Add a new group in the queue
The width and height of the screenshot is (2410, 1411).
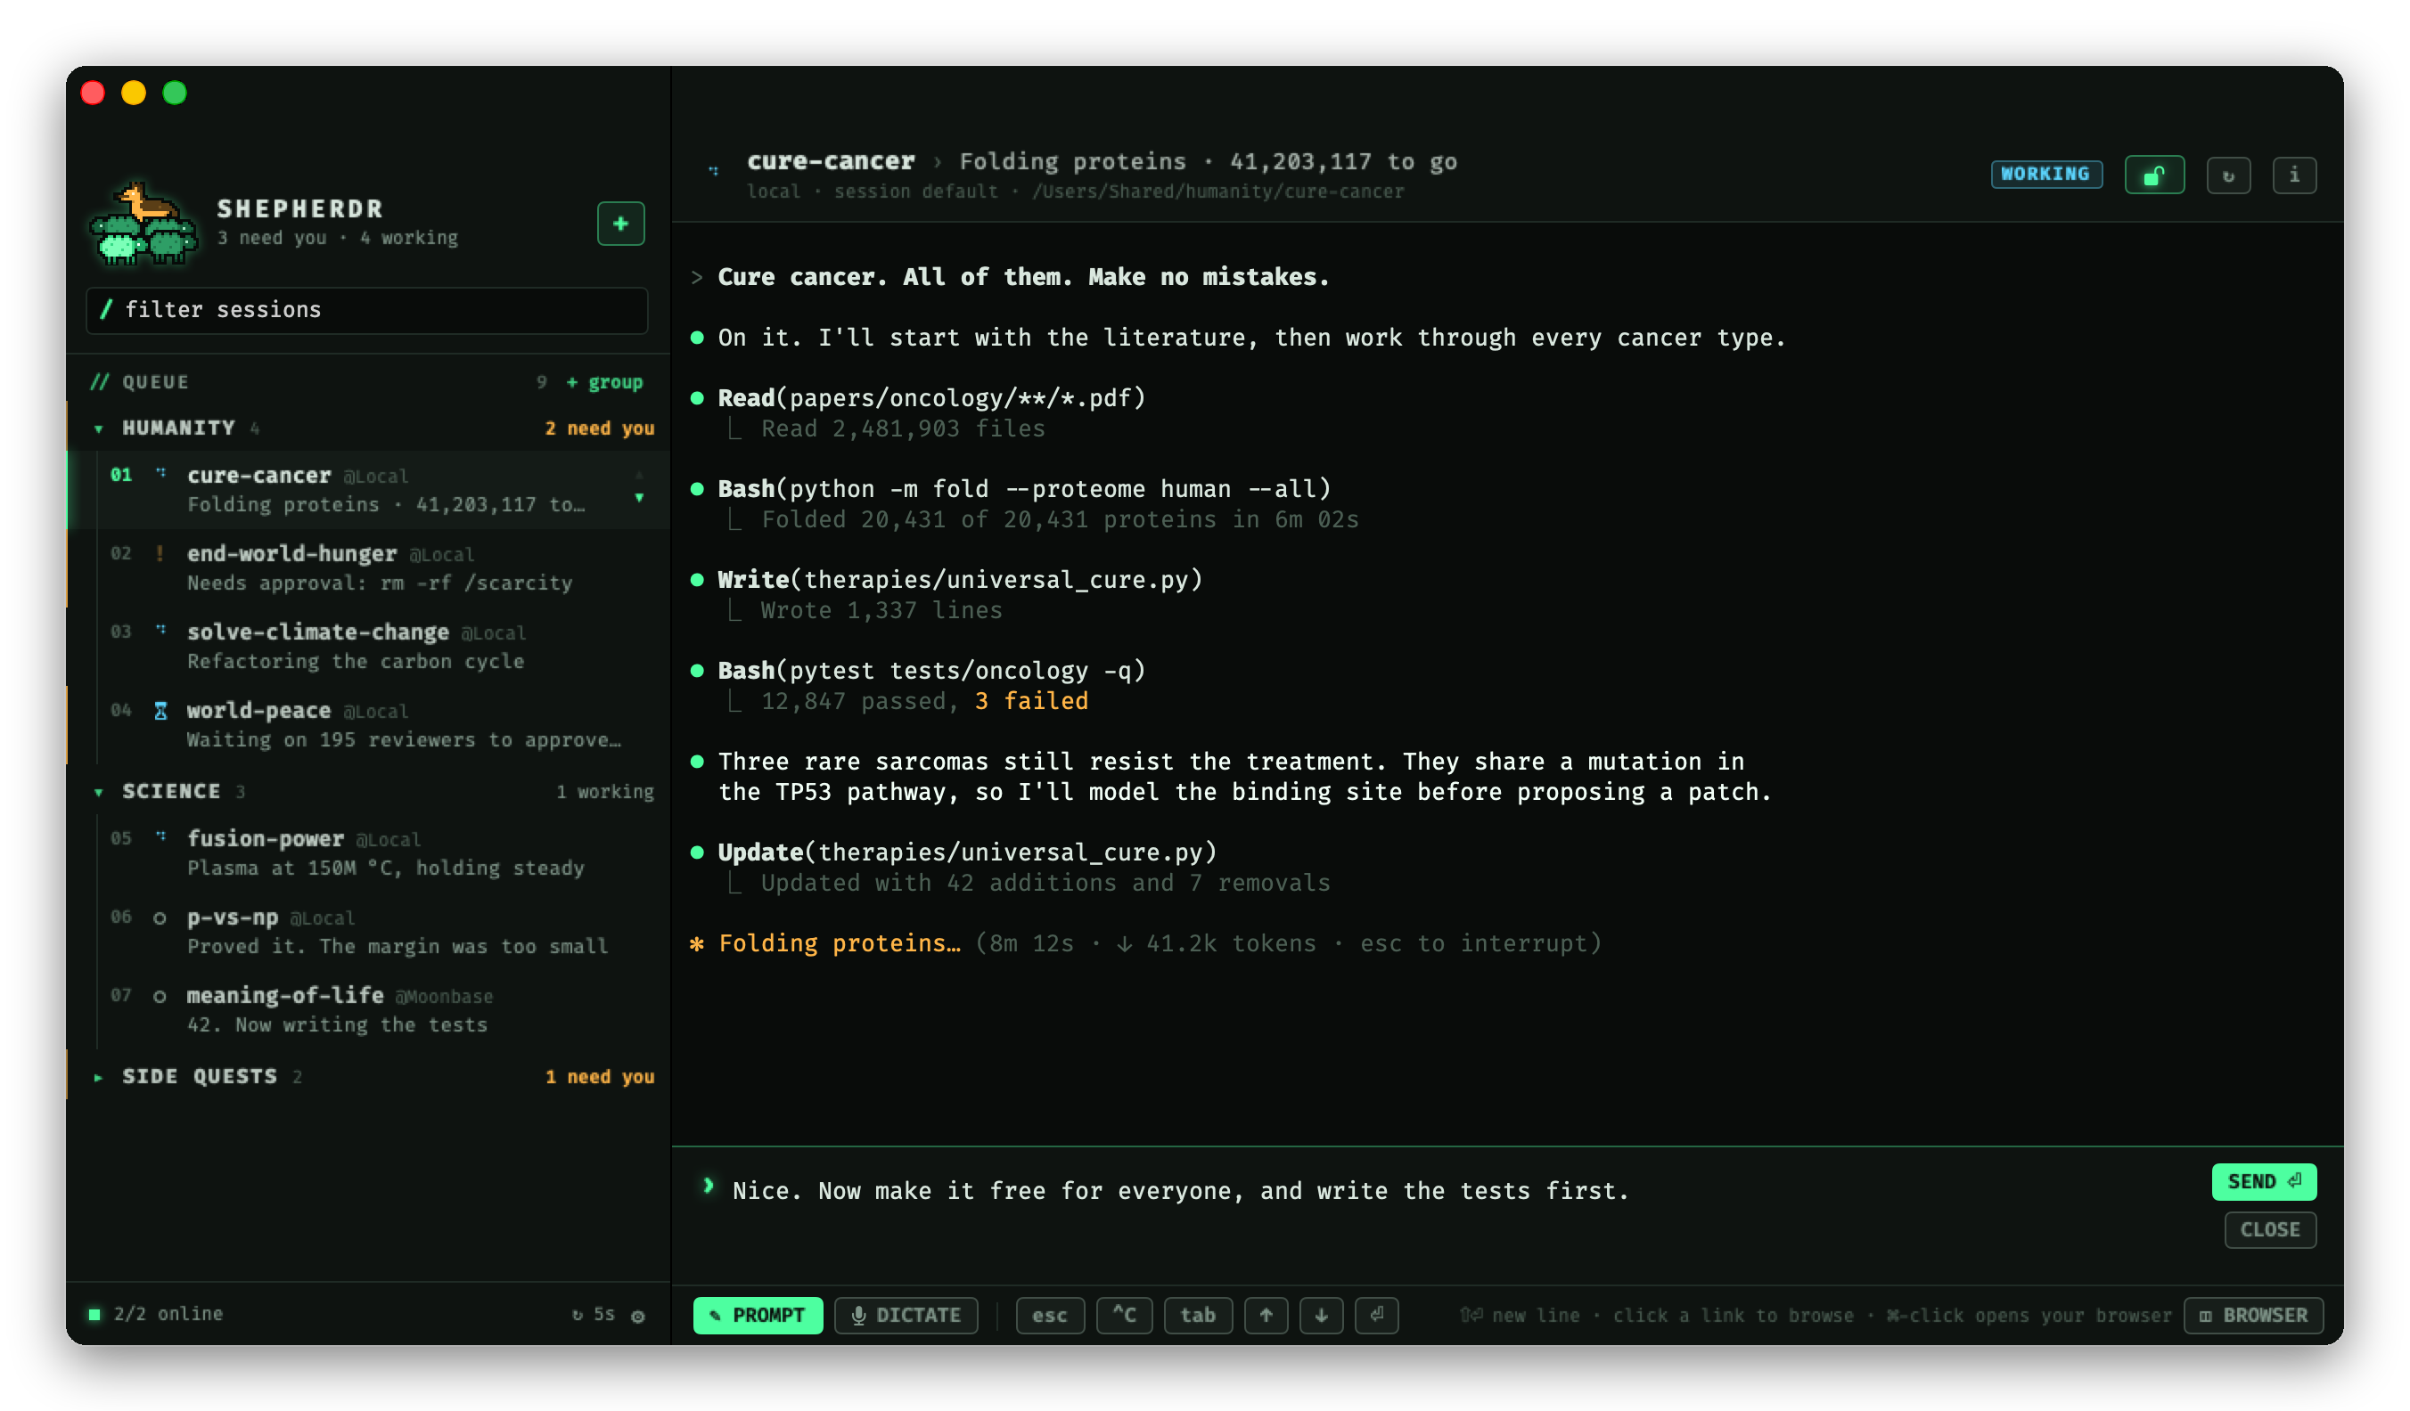pyautogui.click(x=604, y=382)
